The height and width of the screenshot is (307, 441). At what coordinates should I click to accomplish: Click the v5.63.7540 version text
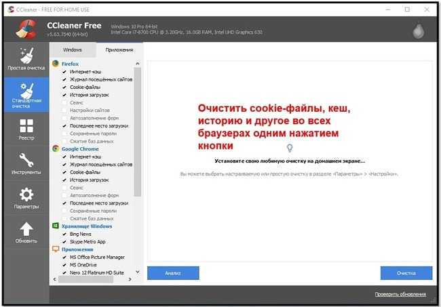click(67, 35)
